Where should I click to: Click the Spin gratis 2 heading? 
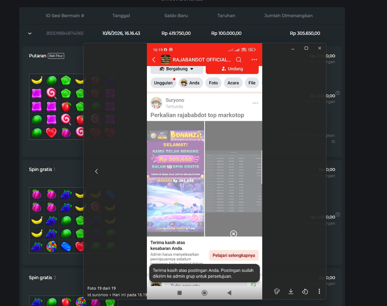(42, 278)
